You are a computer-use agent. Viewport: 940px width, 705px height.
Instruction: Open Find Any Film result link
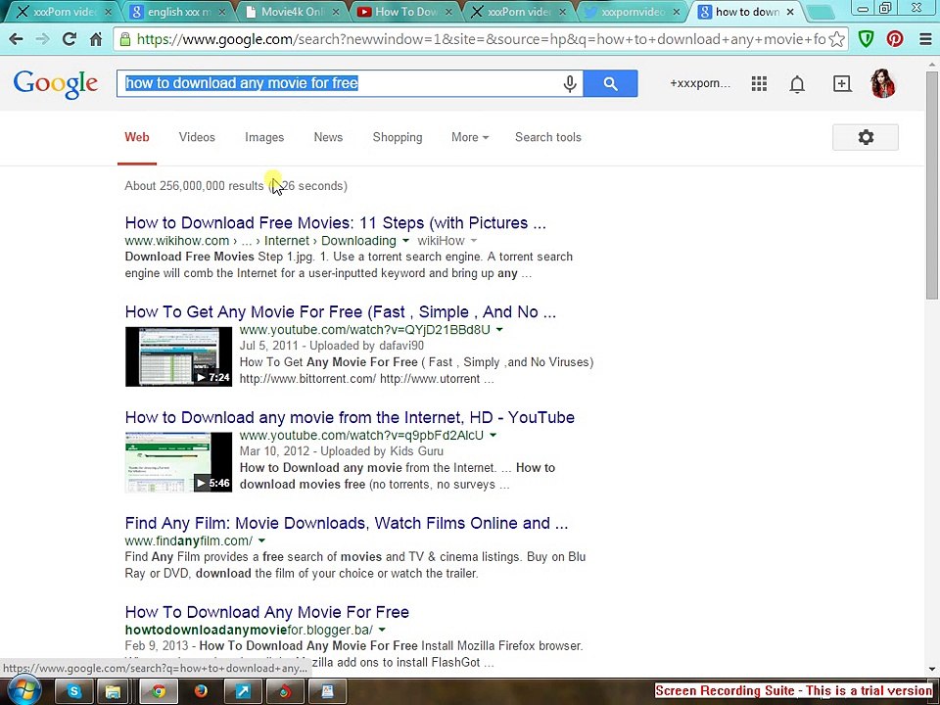(347, 523)
